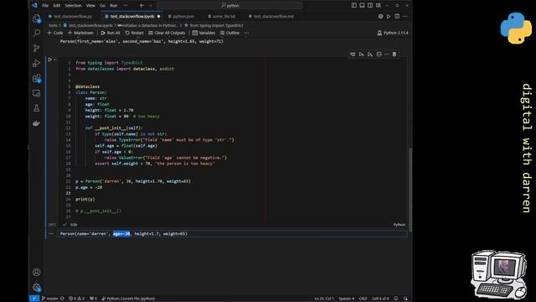This screenshot has width=536, height=302.
Task: Click Run by Line in the cell toolbar
Action: (x=353, y=54)
